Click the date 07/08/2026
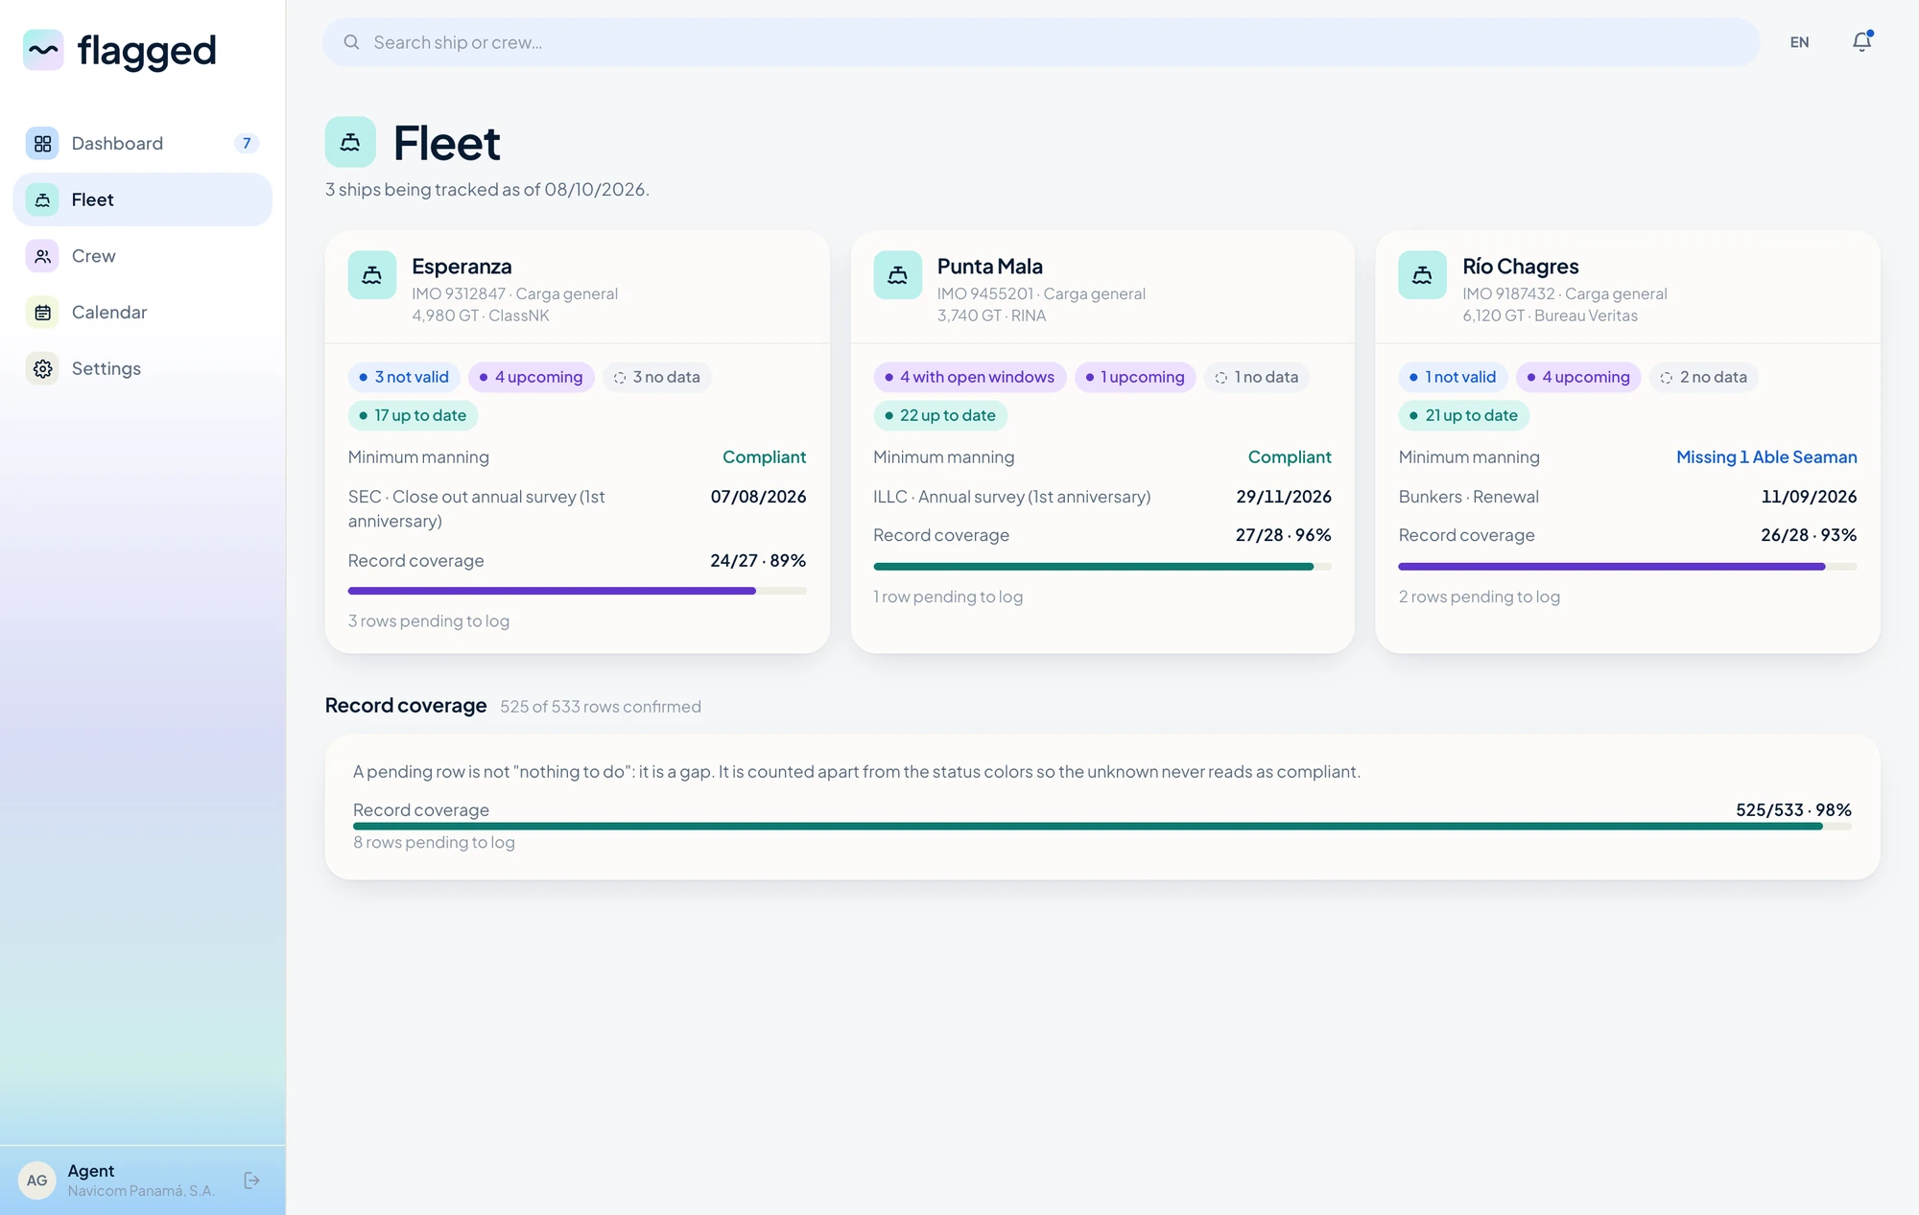This screenshot has width=1919, height=1215. point(758,497)
